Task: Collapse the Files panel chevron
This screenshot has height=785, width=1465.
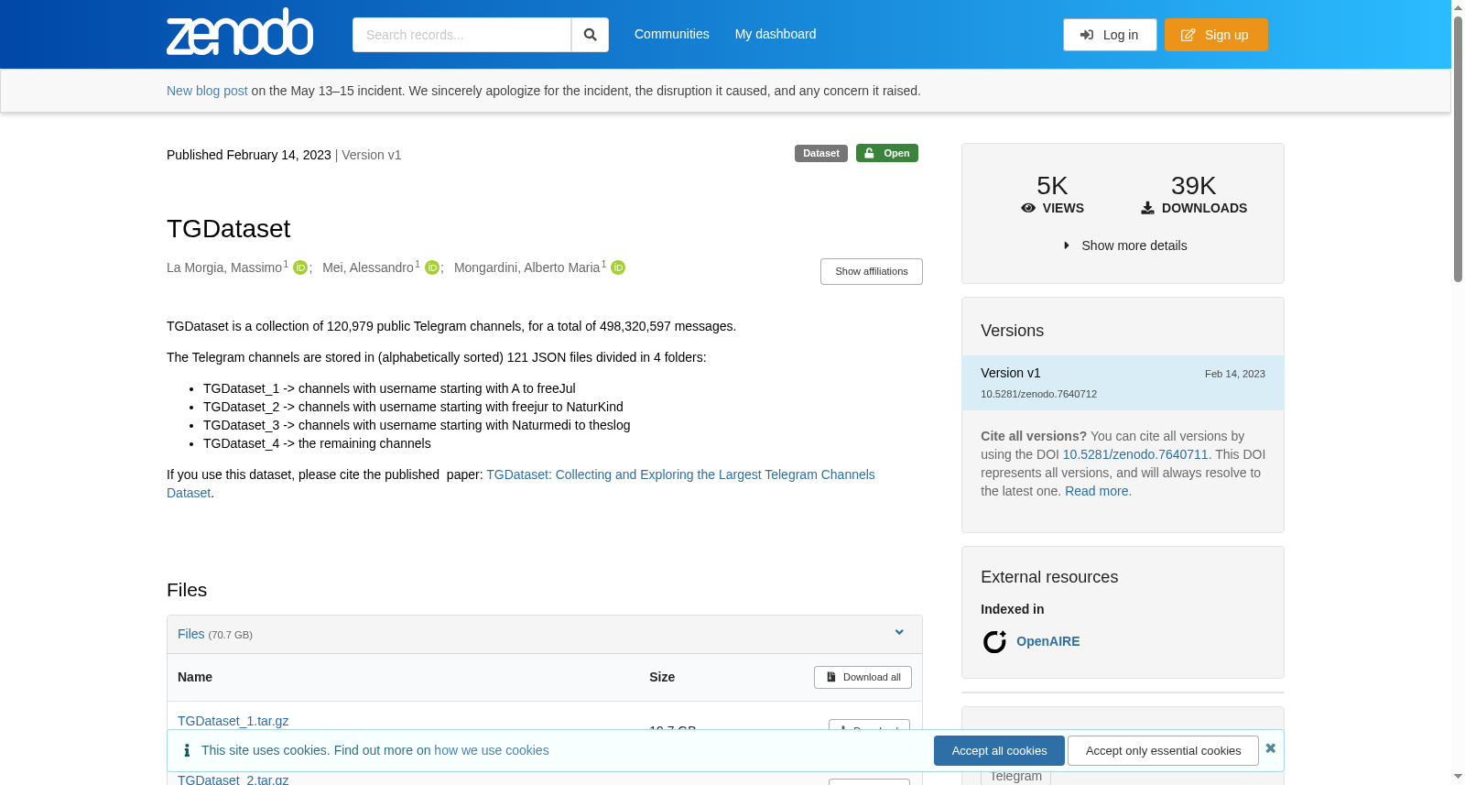Action: pos(899,633)
